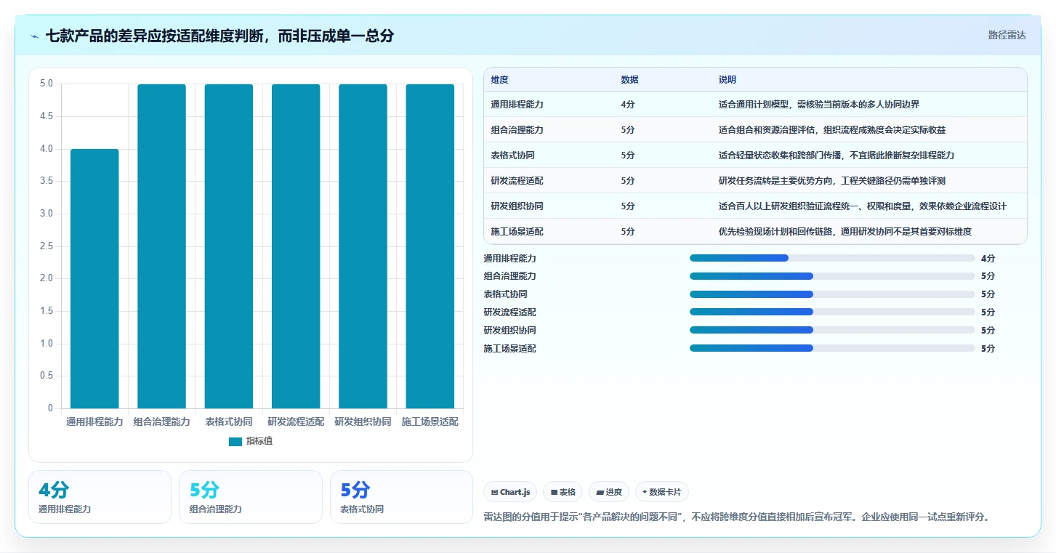Click the 表格式协同 cell in the table
Screen dimensions: 1056x553
pos(512,156)
